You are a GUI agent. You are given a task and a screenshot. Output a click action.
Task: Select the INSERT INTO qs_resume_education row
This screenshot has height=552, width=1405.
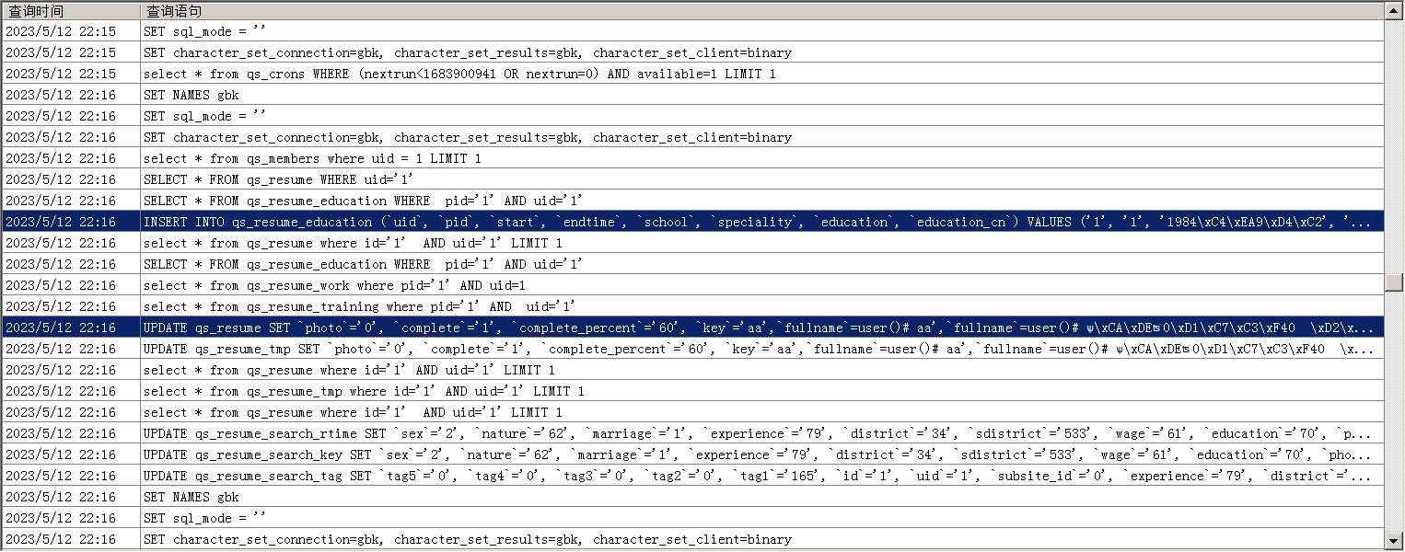(644, 222)
